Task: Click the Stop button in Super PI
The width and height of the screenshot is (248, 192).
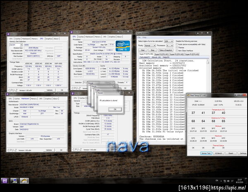Action: pos(153,50)
